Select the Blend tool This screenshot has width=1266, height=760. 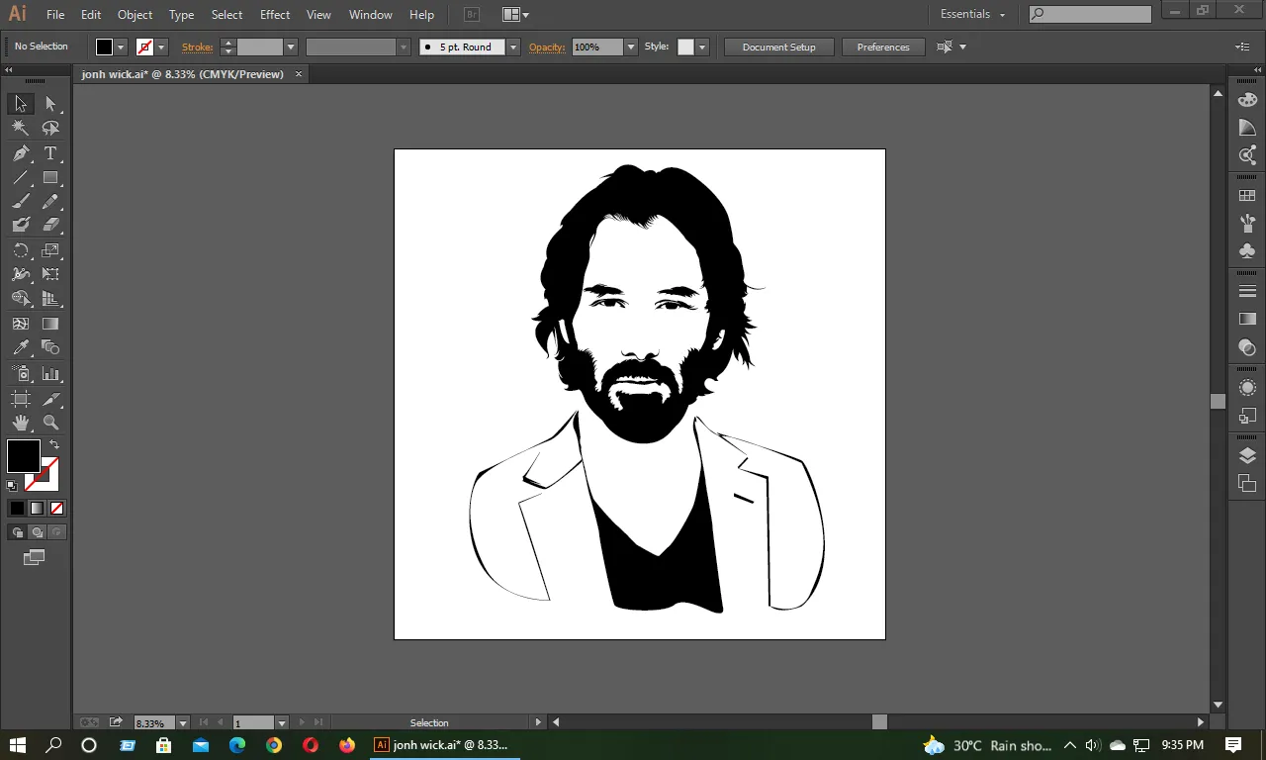pyautogui.click(x=50, y=347)
